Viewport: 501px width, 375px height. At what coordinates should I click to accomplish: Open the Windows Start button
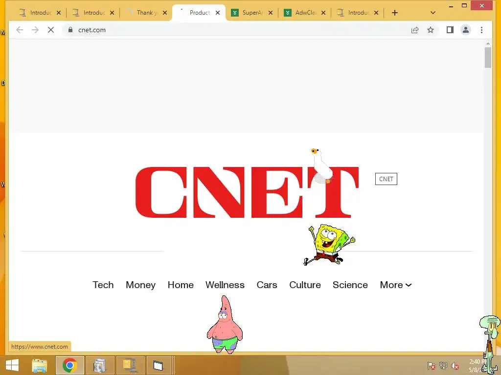click(x=12, y=365)
